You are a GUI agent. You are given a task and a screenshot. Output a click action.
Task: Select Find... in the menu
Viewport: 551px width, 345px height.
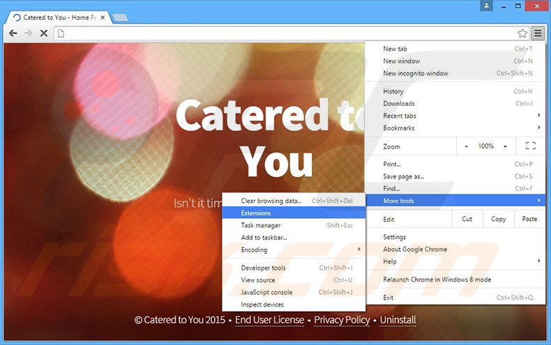coord(455,189)
